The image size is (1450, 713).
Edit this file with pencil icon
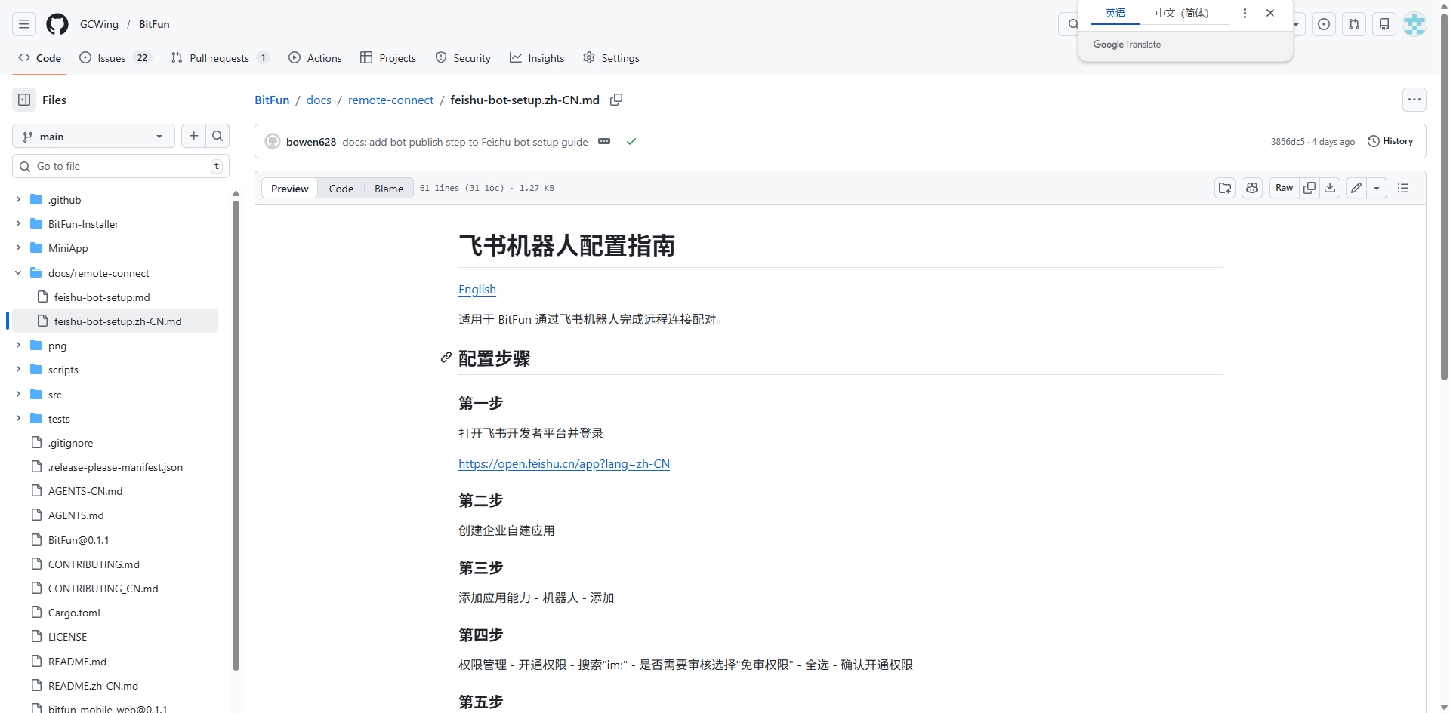tap(1356, 188)
